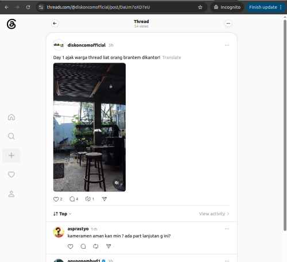Open Activity heart icon in sidebar
Viewport: 287px width, 262px height.
11,175
